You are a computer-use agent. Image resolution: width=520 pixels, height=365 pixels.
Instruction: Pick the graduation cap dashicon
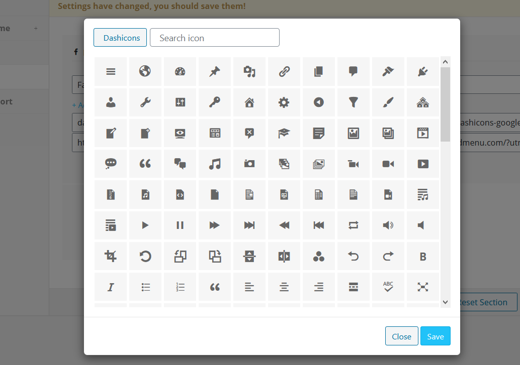[284, 133]
